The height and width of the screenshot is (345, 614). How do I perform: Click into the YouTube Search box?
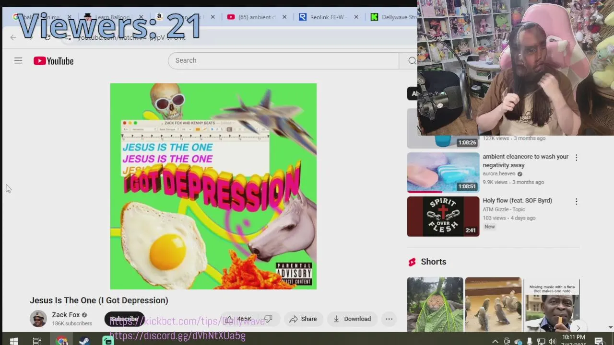coord(283,60)
